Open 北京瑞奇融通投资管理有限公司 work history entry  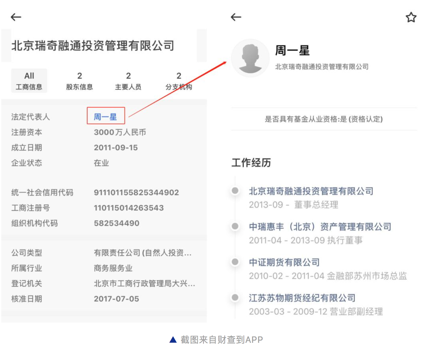point(311,191)
